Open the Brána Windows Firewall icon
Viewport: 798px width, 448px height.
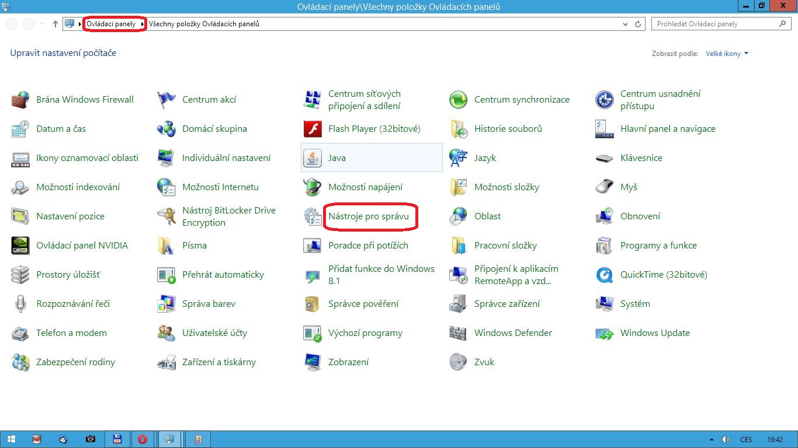click(20, 100)
